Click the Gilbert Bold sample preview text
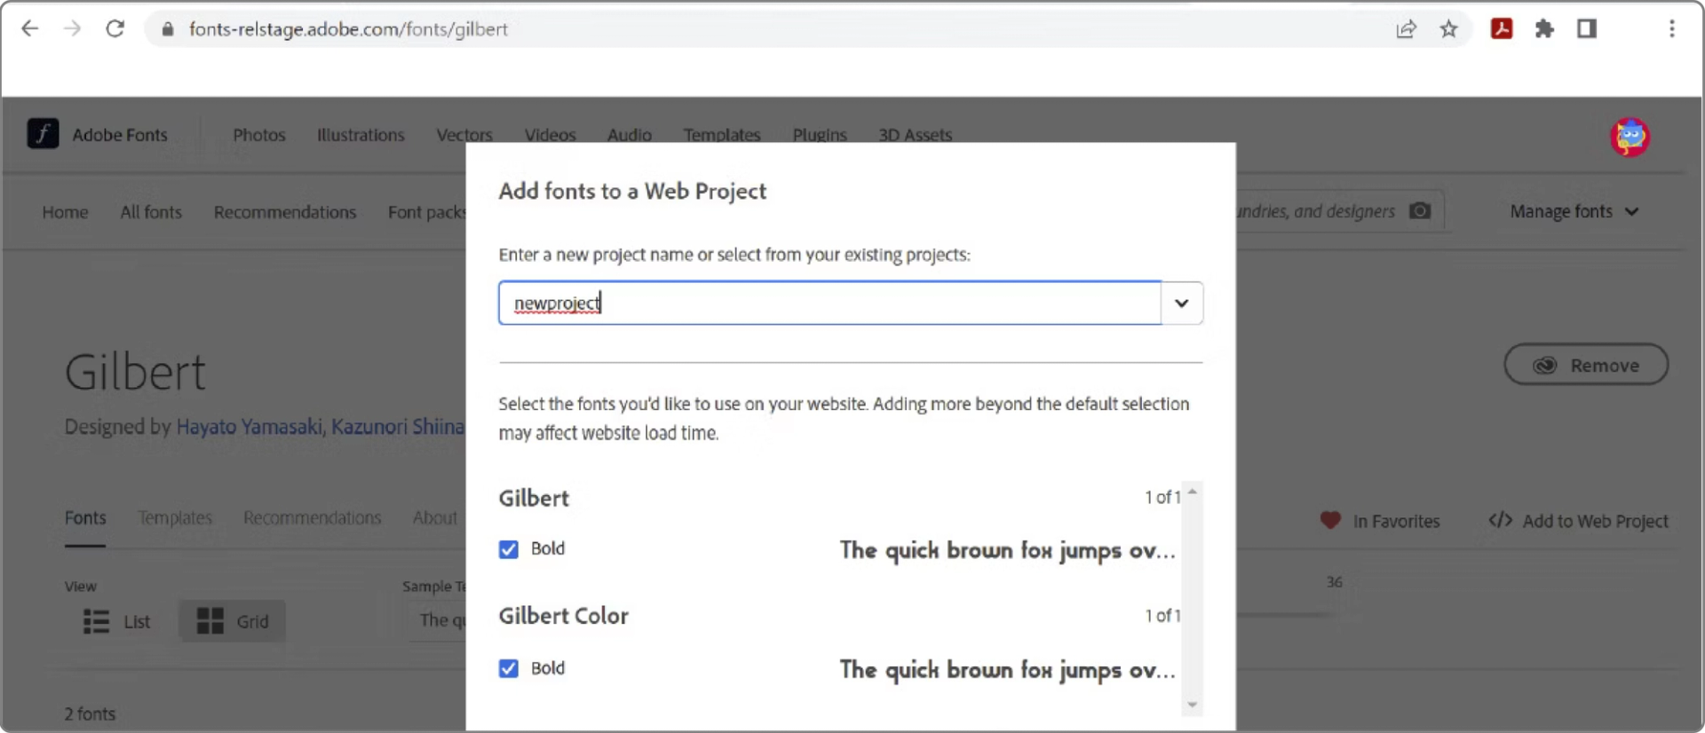Viewport: 1705px width, 733px height. 1007,550
